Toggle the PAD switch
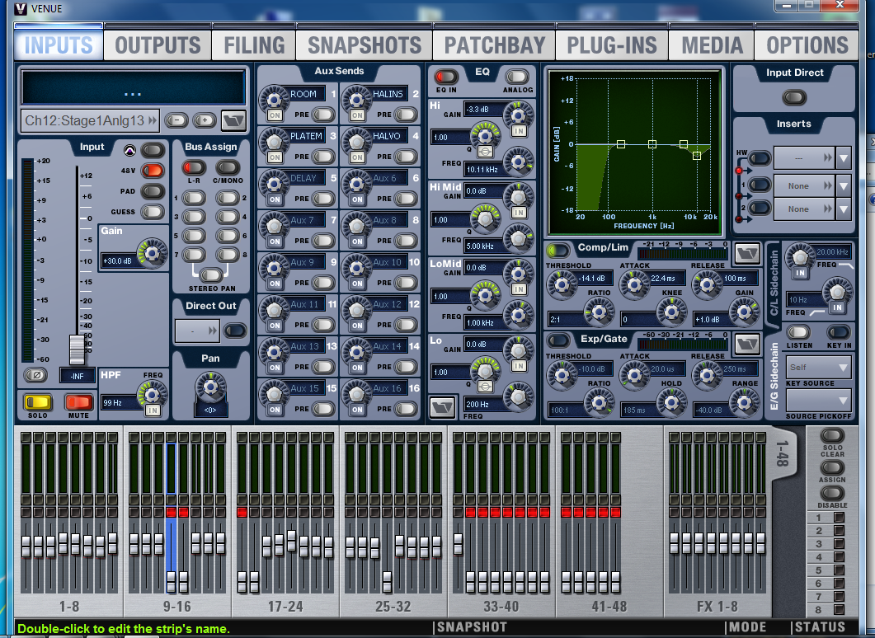Viewport: 875px width, 638px height. pos(153,191)
